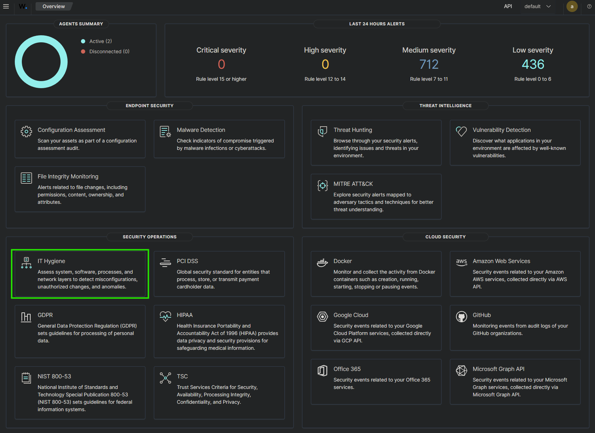
Task: Open the 436 low severity alerts link
Action: tap(533, 64)
